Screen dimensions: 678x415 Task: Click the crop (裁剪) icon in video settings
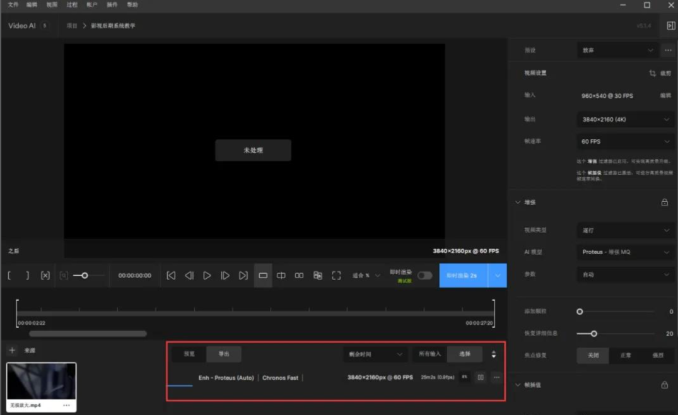coord(653,73)
